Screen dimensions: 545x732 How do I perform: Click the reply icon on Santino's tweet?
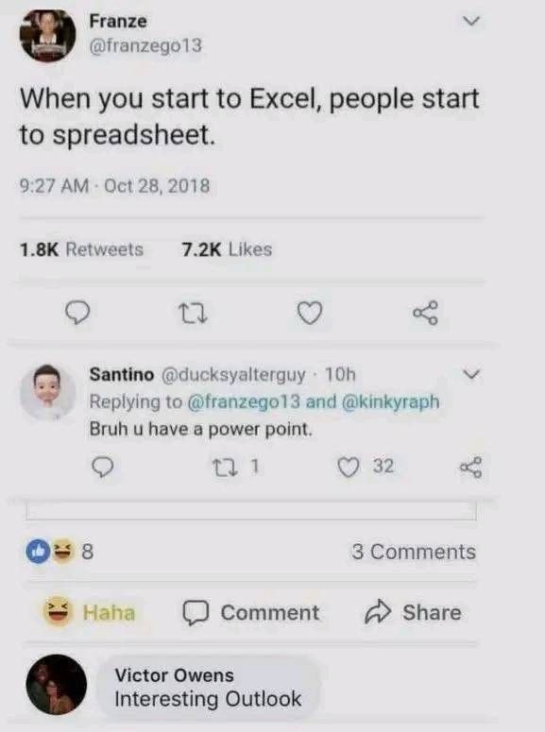tap(102, 467)
